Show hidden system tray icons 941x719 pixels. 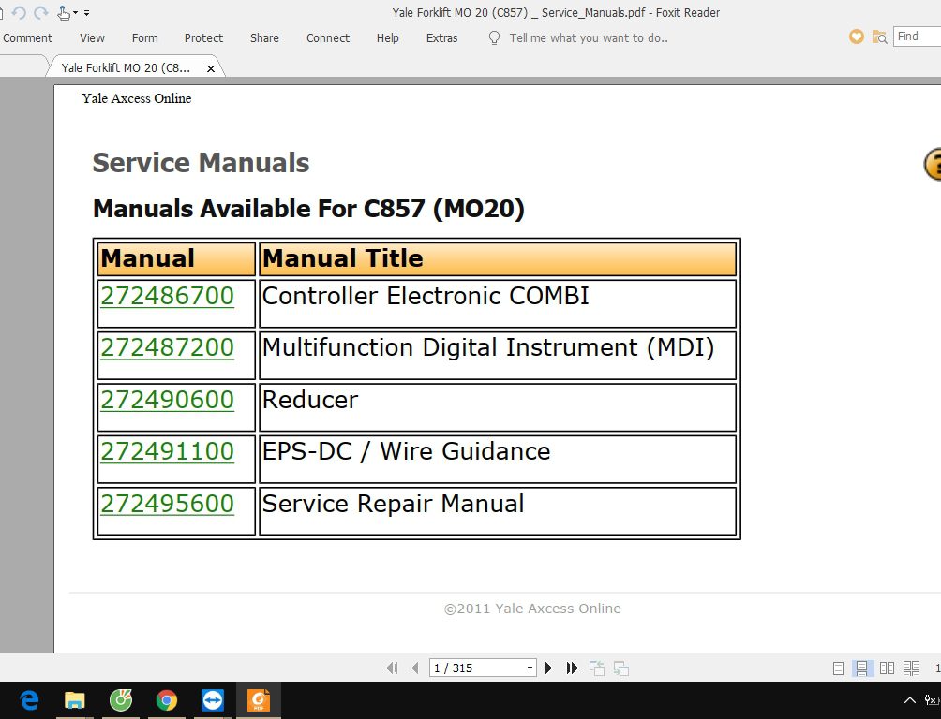pyautogui.click(x=910, y=700)
